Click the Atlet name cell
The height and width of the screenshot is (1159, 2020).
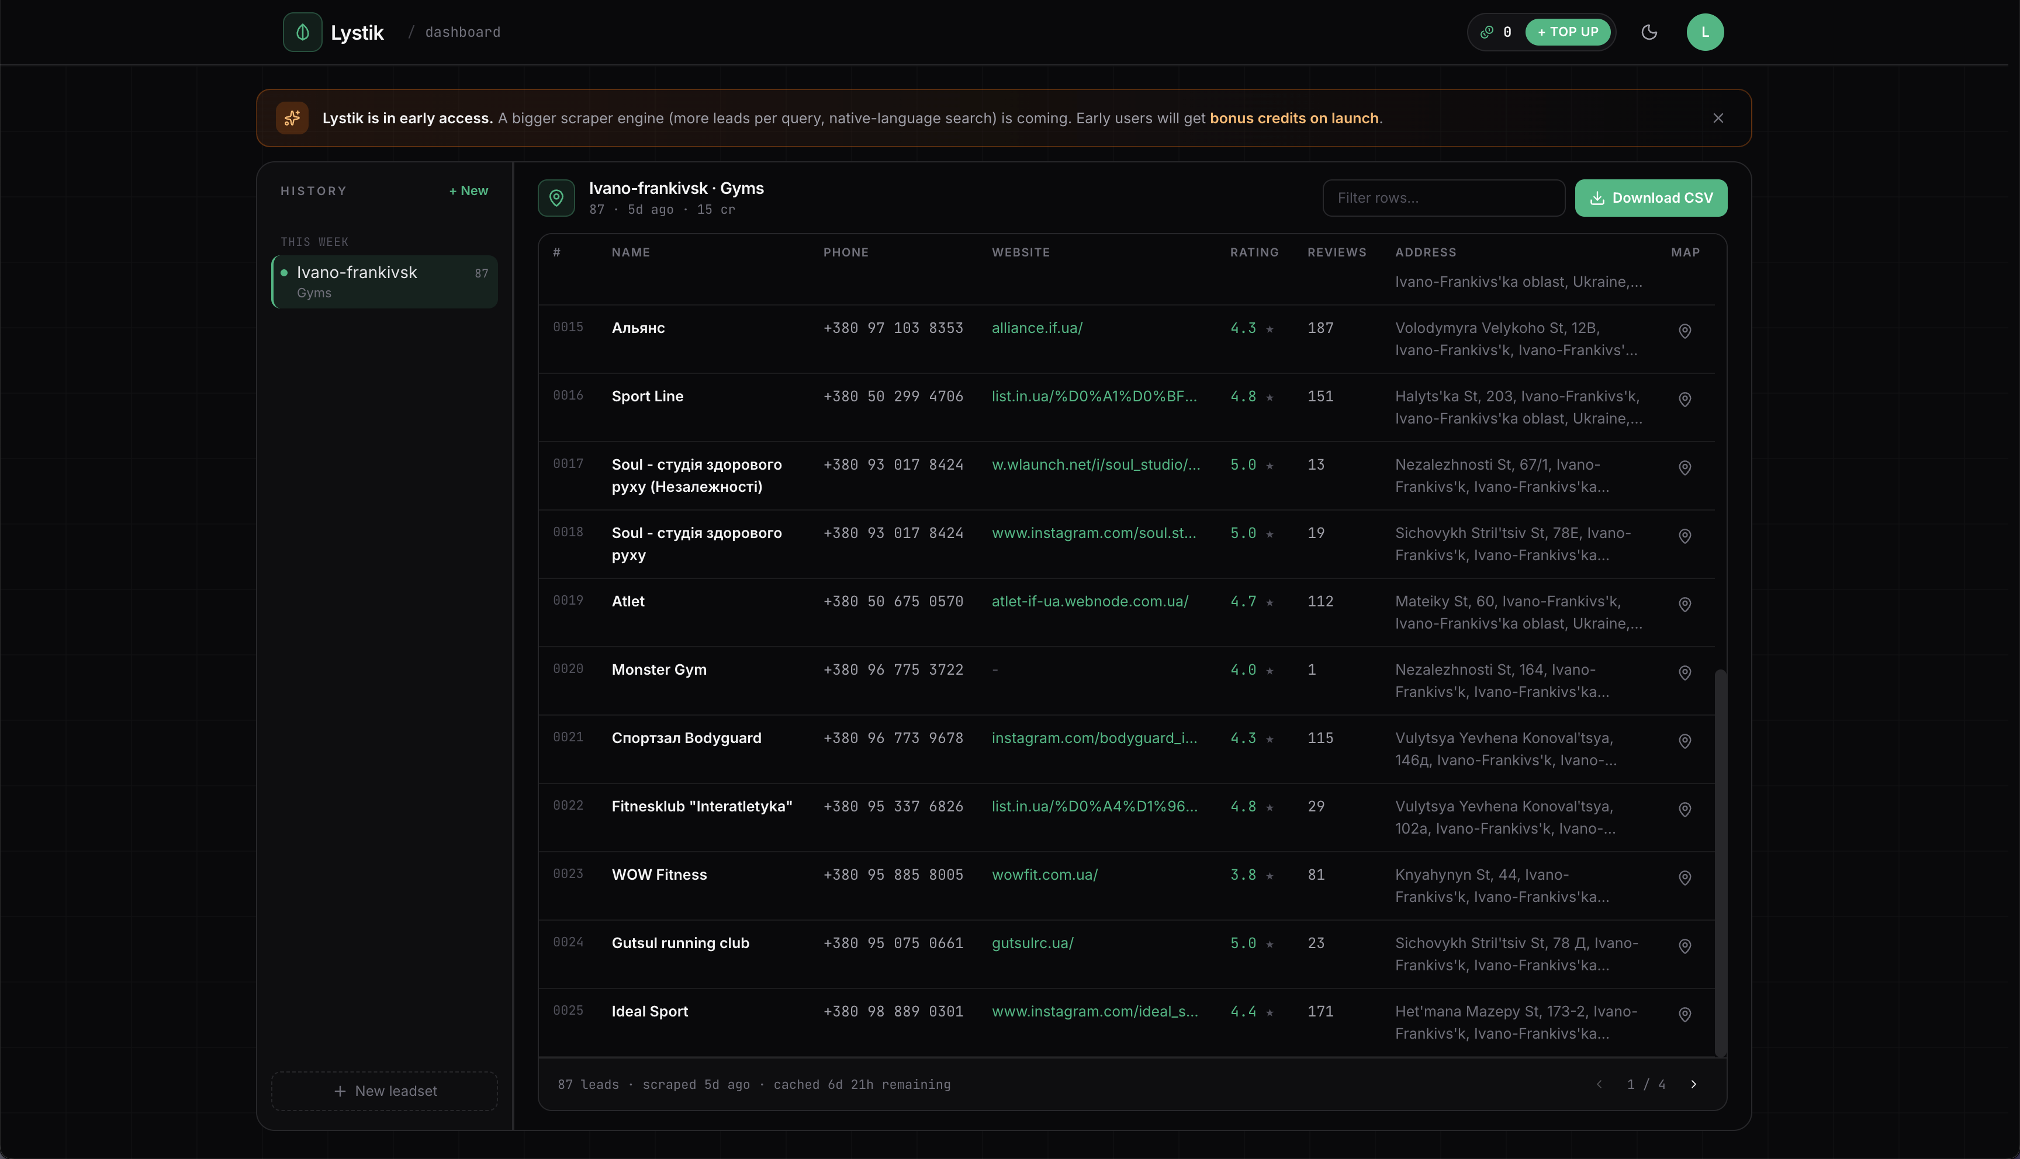coord(628,602)
